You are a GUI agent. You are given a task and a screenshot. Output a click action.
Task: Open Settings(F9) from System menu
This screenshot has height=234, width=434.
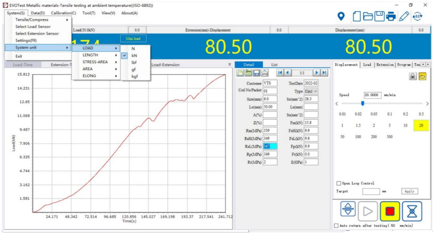pyautogui.click(x=38, y=40)
